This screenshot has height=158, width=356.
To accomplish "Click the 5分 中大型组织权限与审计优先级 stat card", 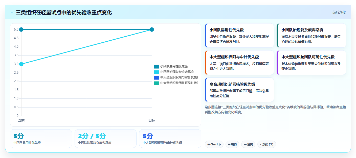I will (x=170, y=139).
